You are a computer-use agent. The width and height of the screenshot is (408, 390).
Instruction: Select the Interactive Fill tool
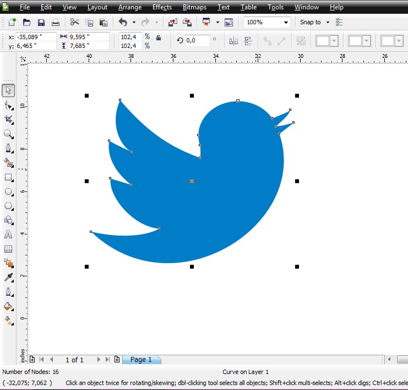(9, 320)
